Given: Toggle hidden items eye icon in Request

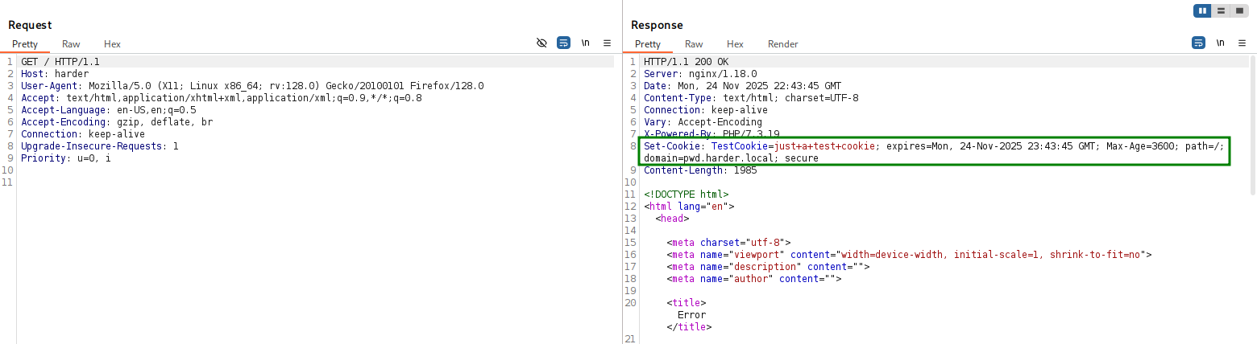Looking at the screenshot, I should (x=541, y=43).
